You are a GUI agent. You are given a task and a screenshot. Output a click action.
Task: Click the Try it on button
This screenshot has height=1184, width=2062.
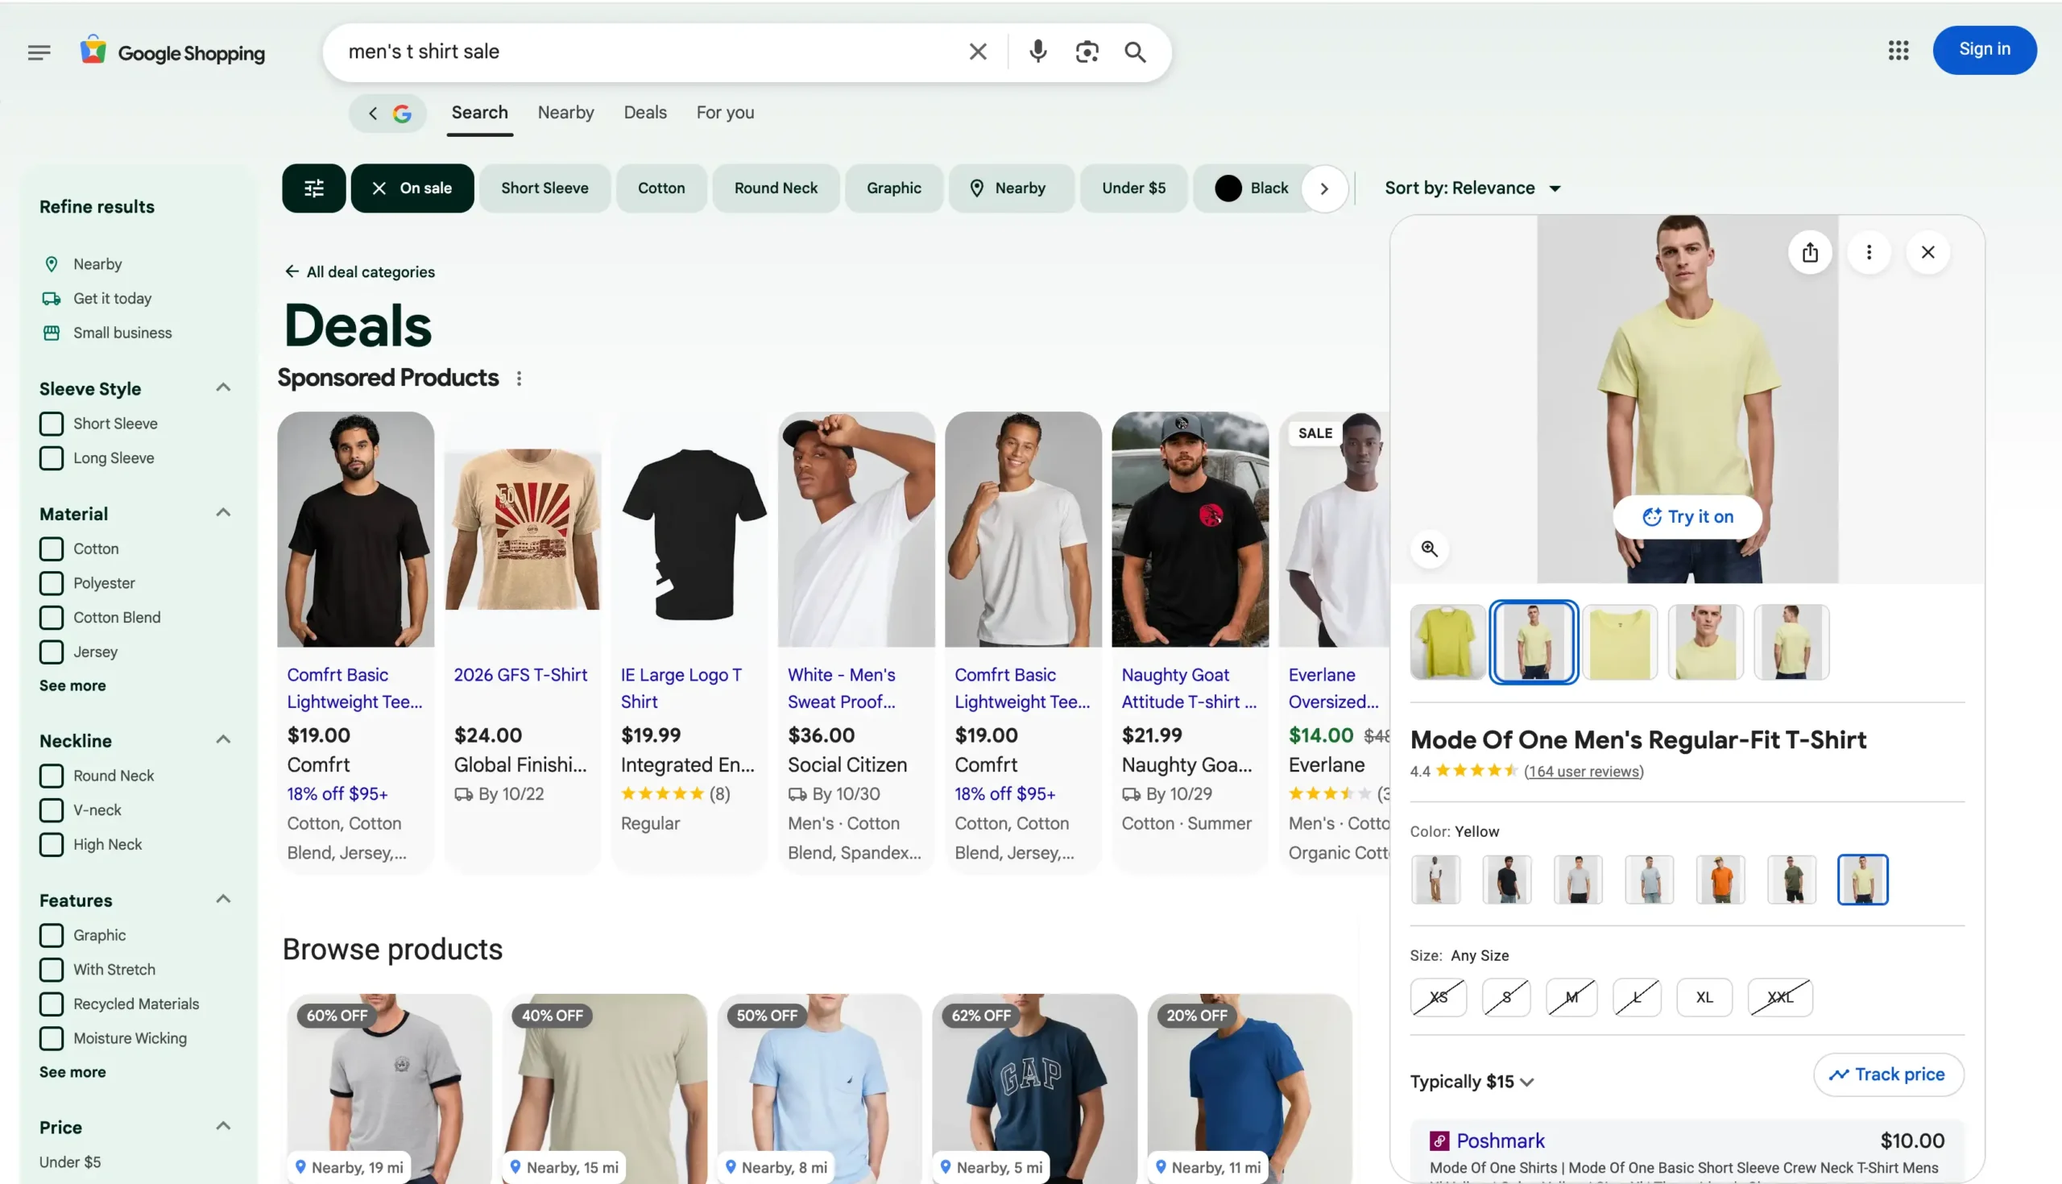click(x=1687, y=516)
